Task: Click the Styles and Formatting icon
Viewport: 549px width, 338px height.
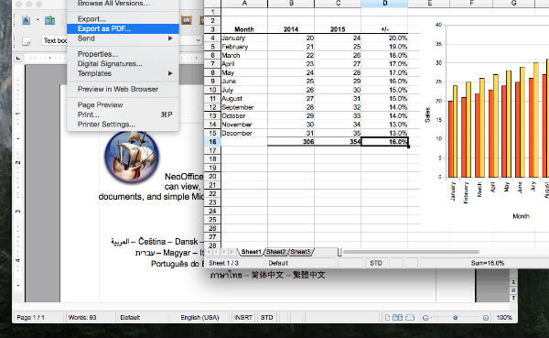Action: (27, 41)
